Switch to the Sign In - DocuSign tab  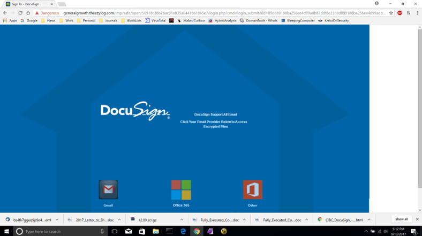[27, 4]
